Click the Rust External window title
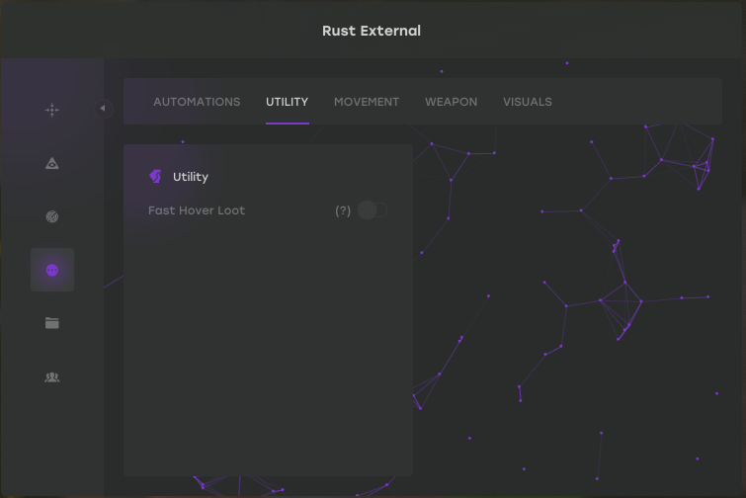The height and width of the screenshot is (498, 746). click(x=372, y=31)
